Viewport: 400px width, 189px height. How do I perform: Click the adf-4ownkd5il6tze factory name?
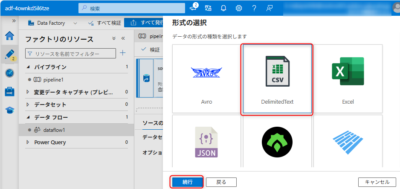point(27,8)
